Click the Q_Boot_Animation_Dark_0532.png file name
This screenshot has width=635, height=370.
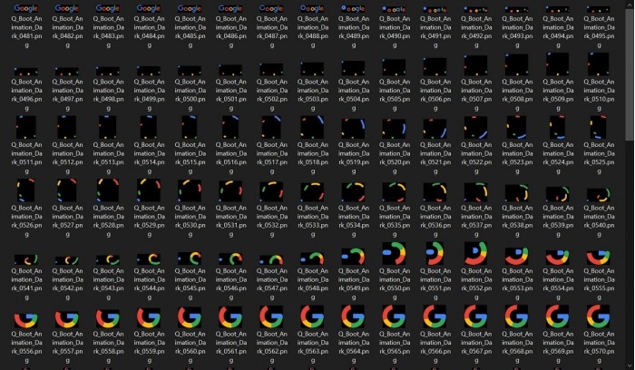[272, 221]
